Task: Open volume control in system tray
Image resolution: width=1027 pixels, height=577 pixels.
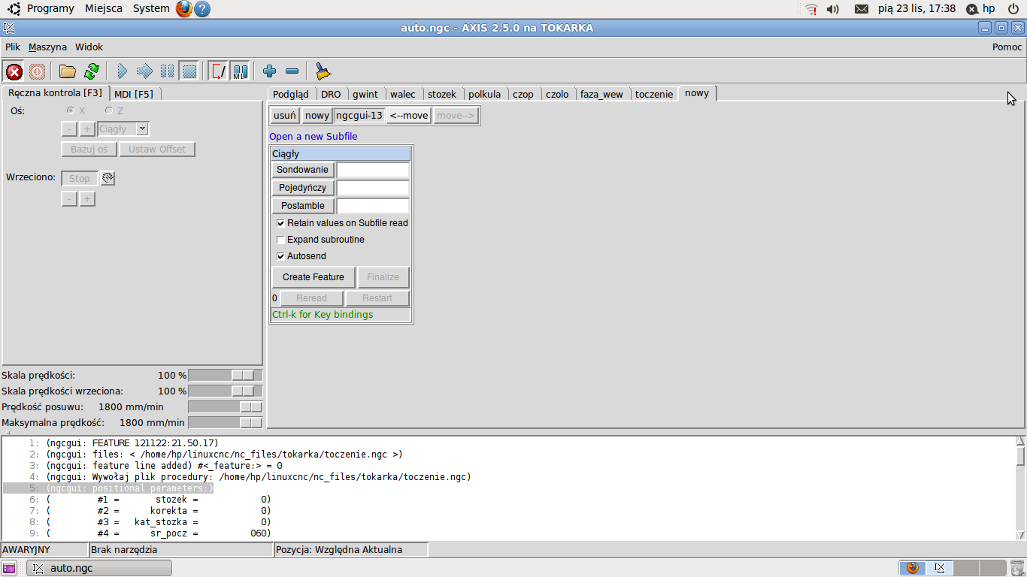Action: [x=833, y=9]
